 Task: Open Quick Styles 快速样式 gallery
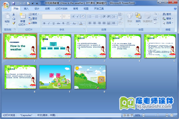pos(148,19)
